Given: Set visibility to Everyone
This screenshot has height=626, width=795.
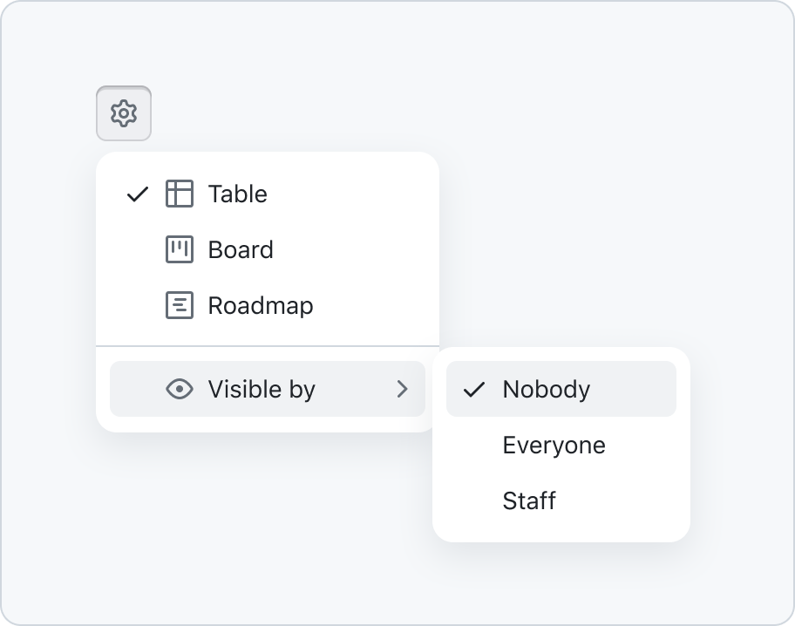Looking at the screenshot, I should click(x=561, y=445).
